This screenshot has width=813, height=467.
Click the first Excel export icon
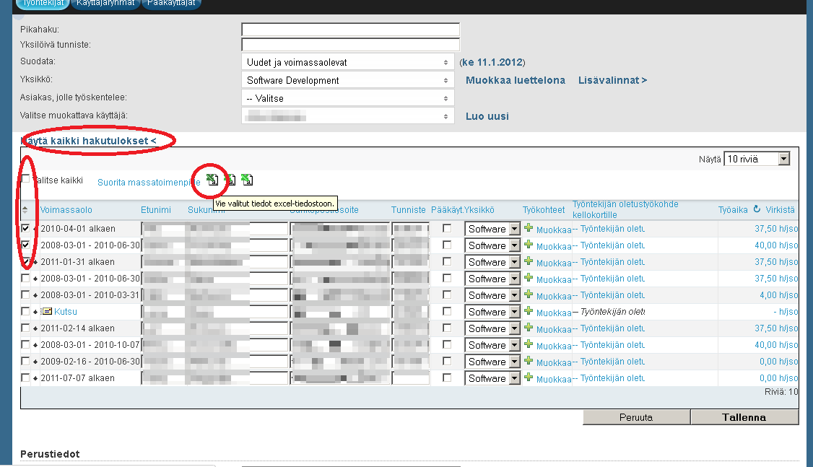point(212,180)
